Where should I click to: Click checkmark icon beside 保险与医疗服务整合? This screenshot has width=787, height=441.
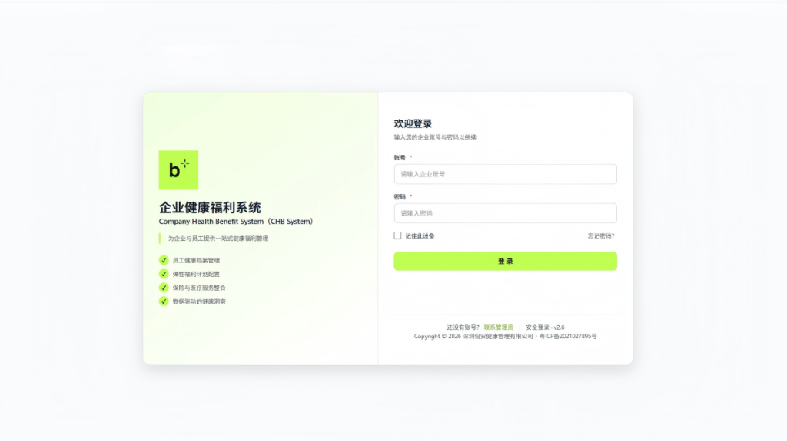pyautogui.click(x=164, y=287)
